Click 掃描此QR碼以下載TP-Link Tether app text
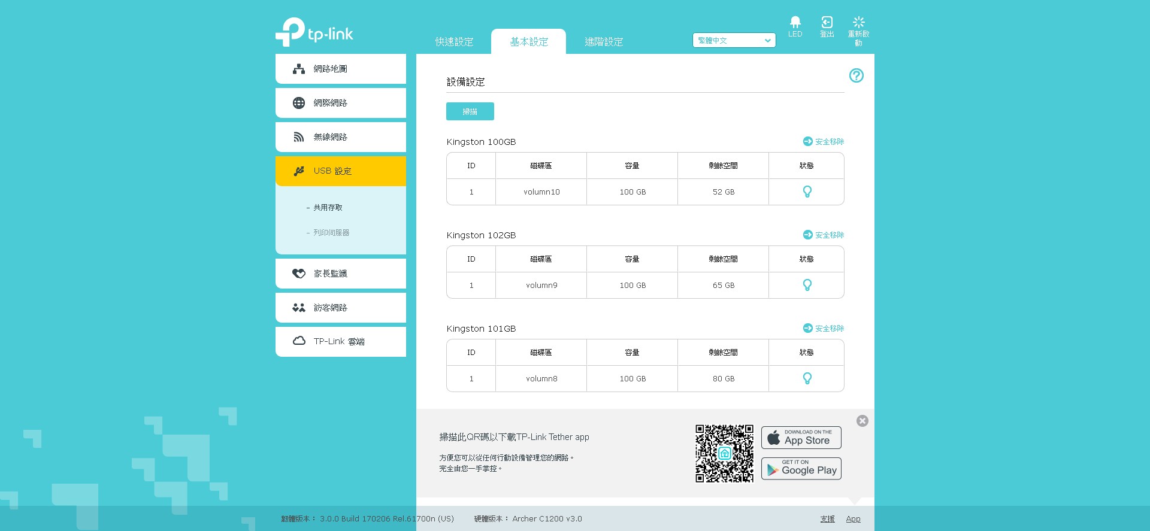Viewport: 1150px width, 531px height. [x=514, y=437]
